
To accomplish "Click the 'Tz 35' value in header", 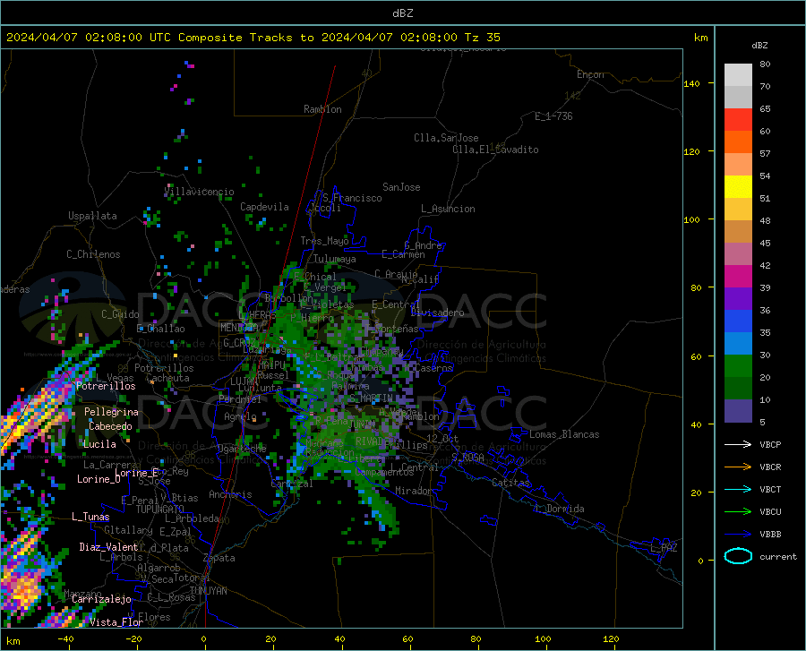I will [482, 37].
